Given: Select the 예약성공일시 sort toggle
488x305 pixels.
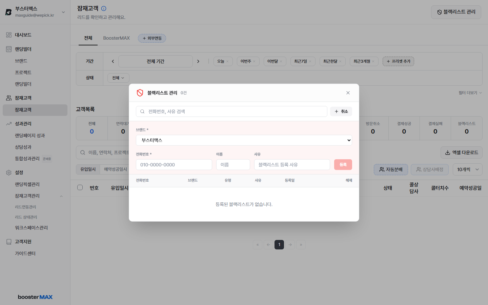Looking at the screenshot, I should (115, 169).
